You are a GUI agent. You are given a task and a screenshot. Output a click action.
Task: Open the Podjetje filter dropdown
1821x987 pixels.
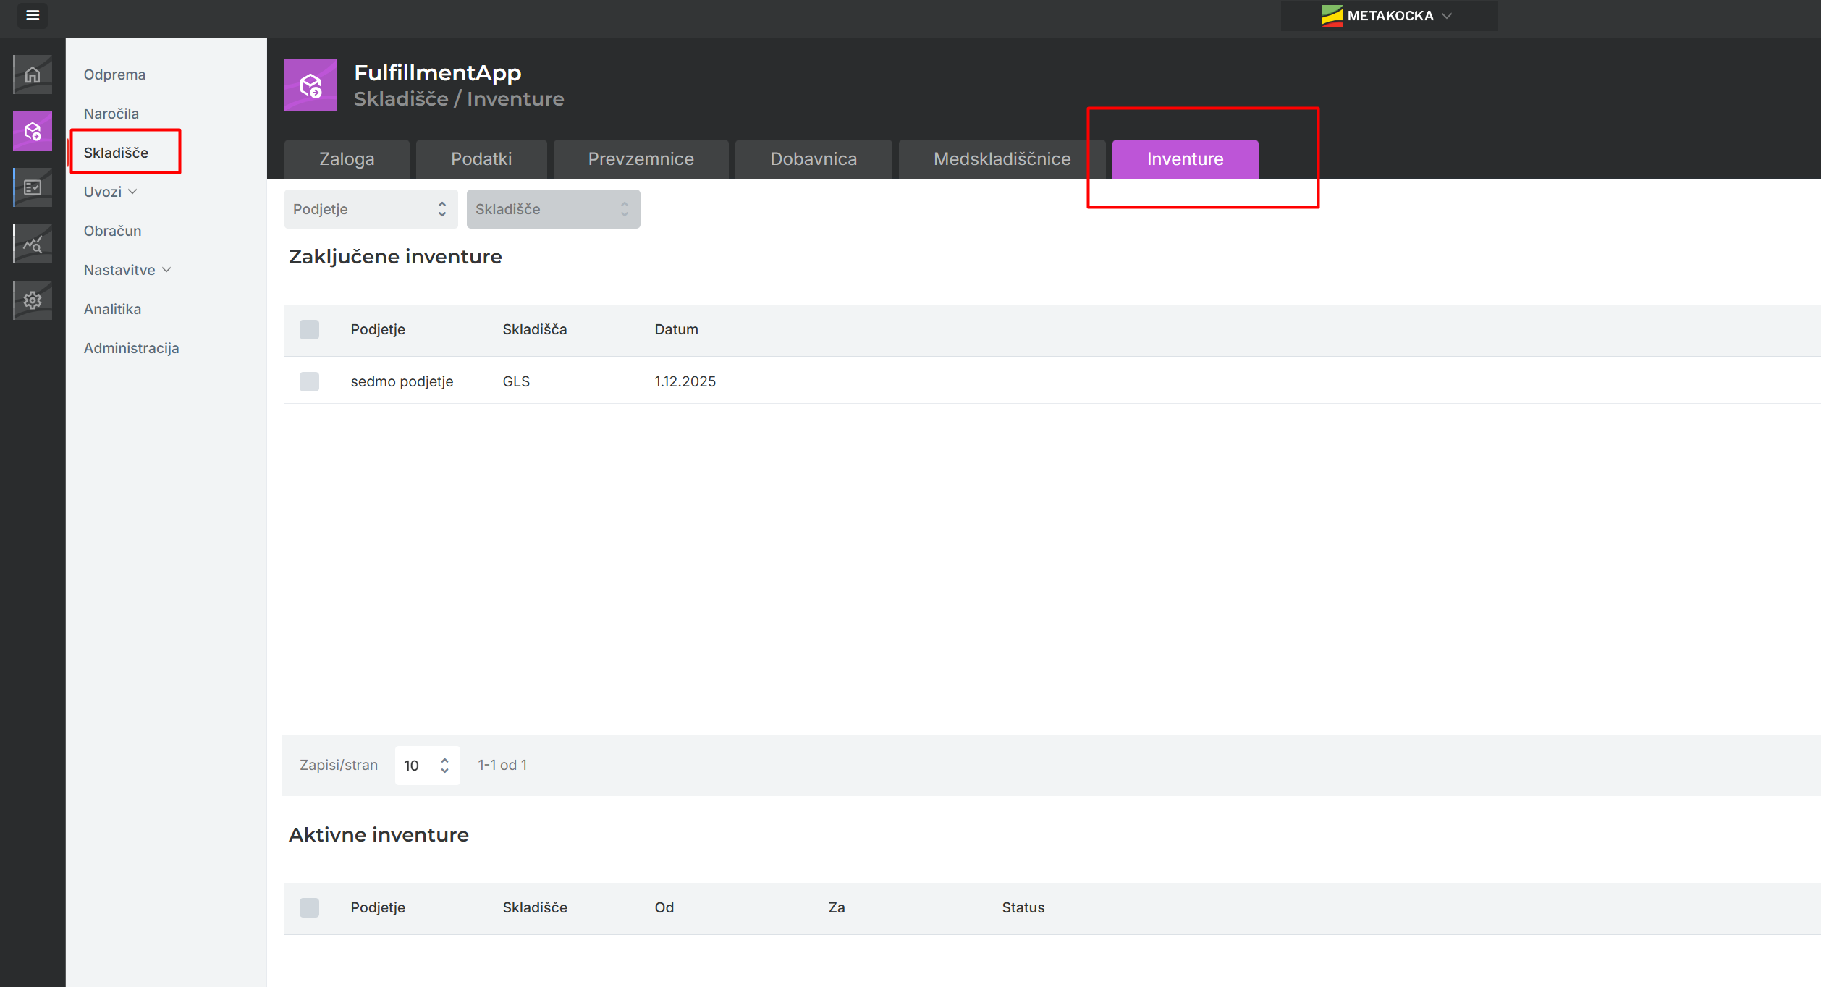coord(371,209)
